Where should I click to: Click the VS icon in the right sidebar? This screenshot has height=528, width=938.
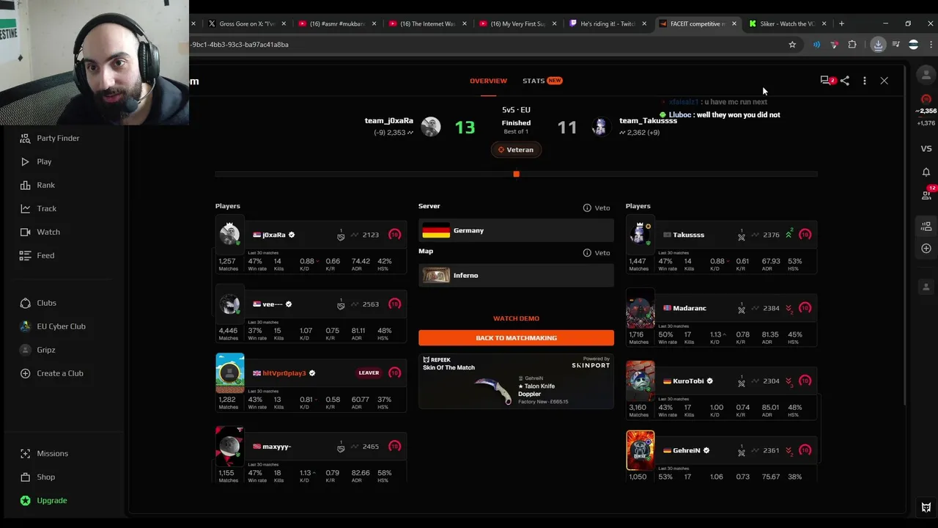(926, 148)
